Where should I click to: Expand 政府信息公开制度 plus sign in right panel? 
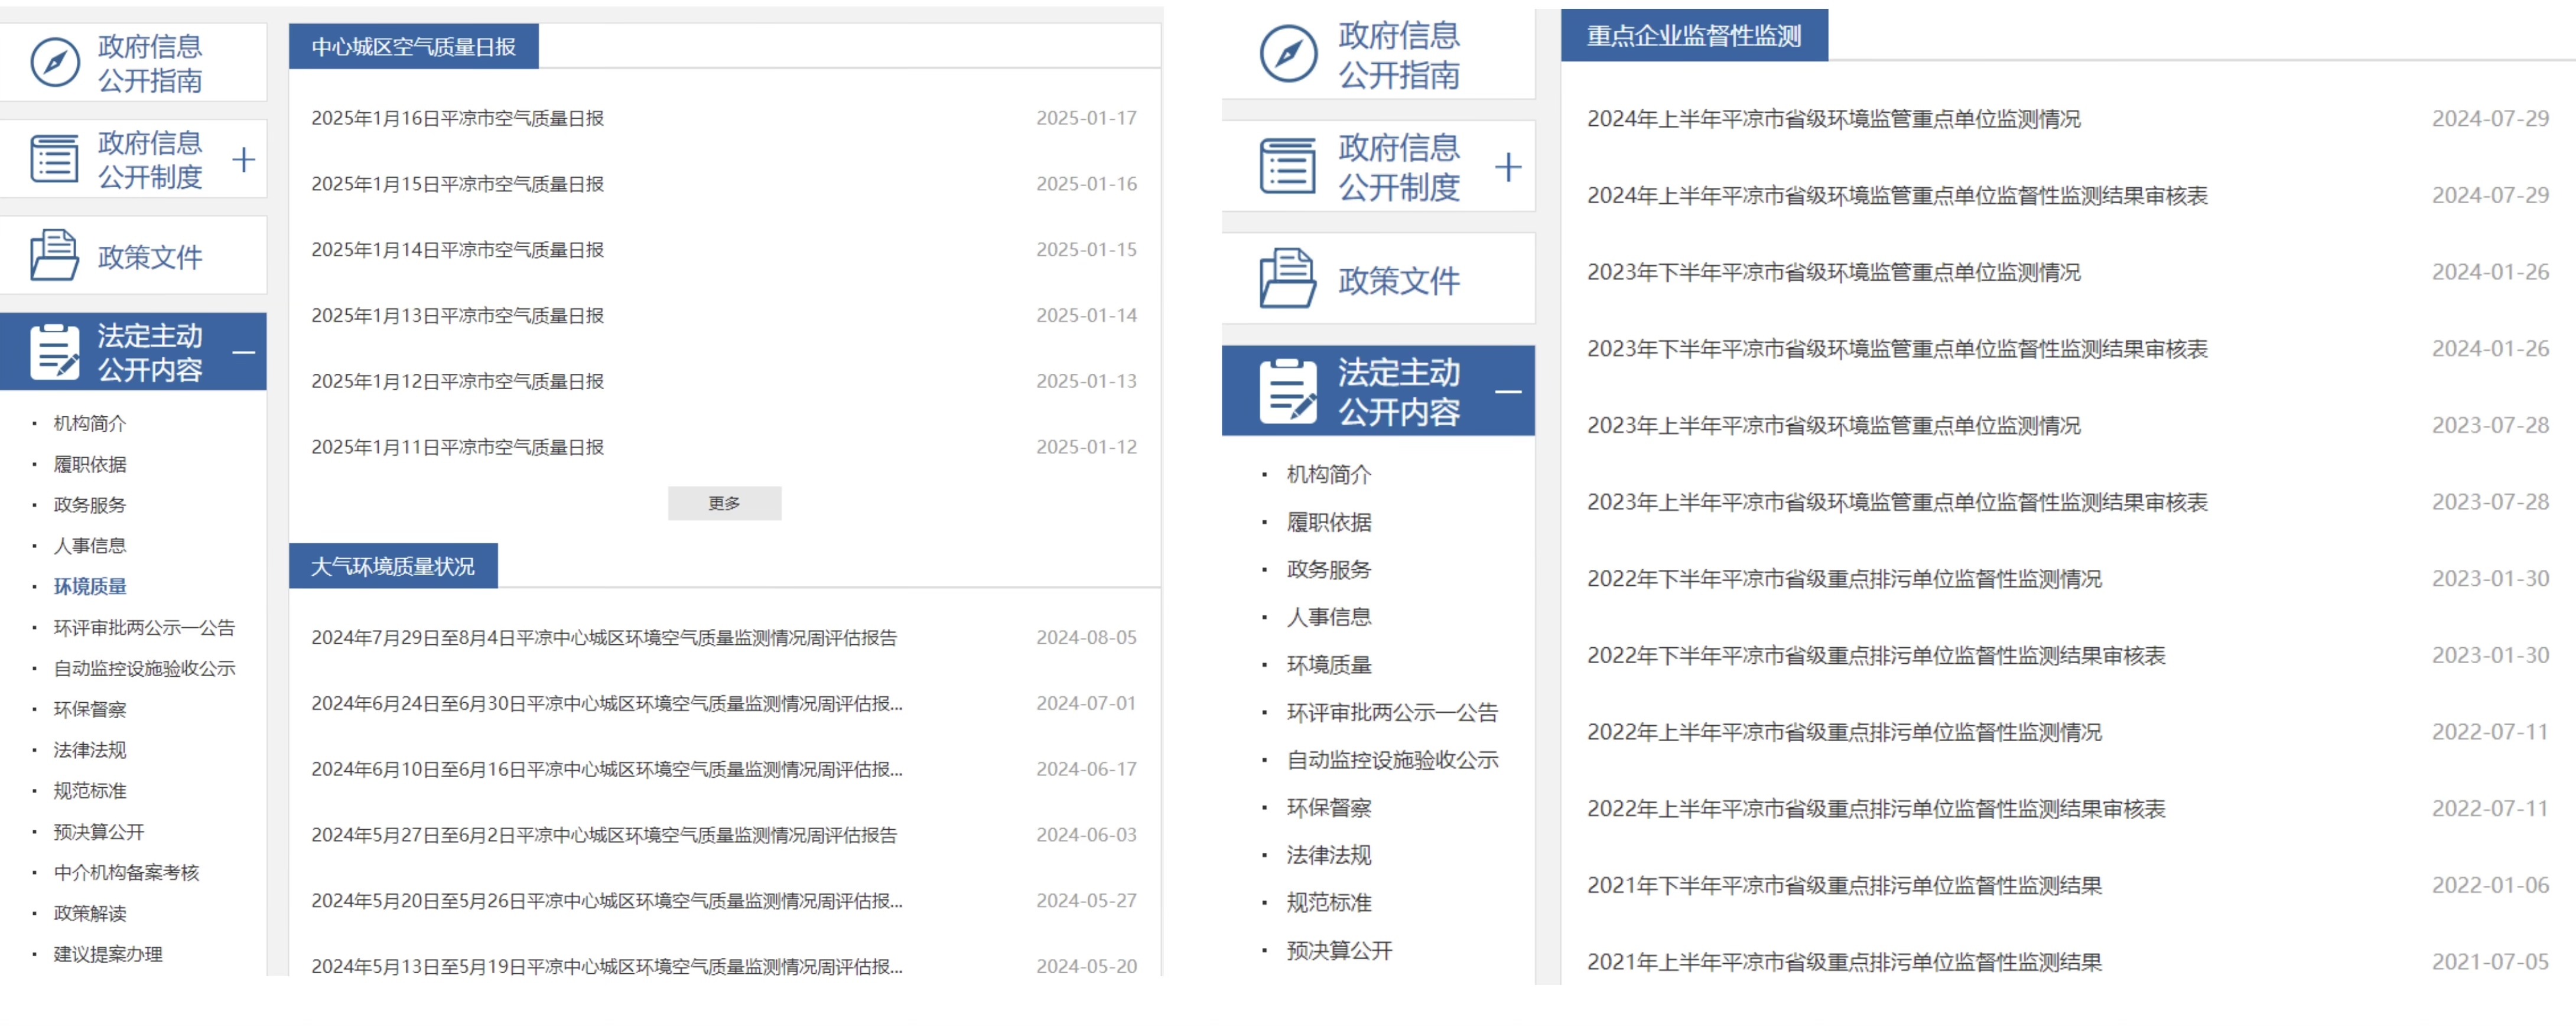click(x=1508, y=167)
